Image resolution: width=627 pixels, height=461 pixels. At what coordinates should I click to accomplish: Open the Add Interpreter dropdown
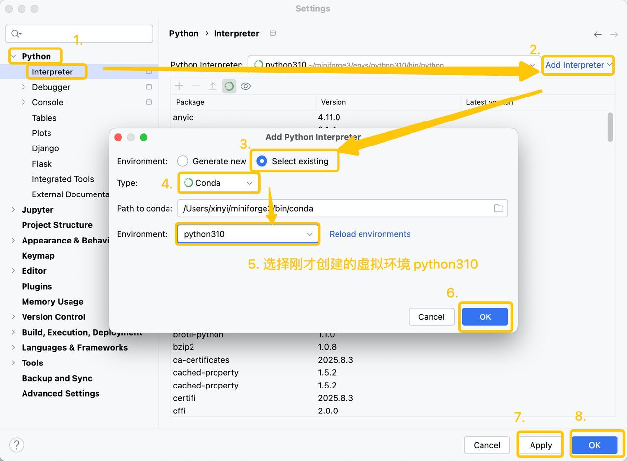coord(579,65)
